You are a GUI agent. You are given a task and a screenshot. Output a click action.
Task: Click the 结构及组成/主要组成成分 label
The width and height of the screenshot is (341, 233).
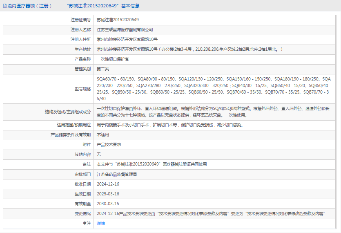68,112
